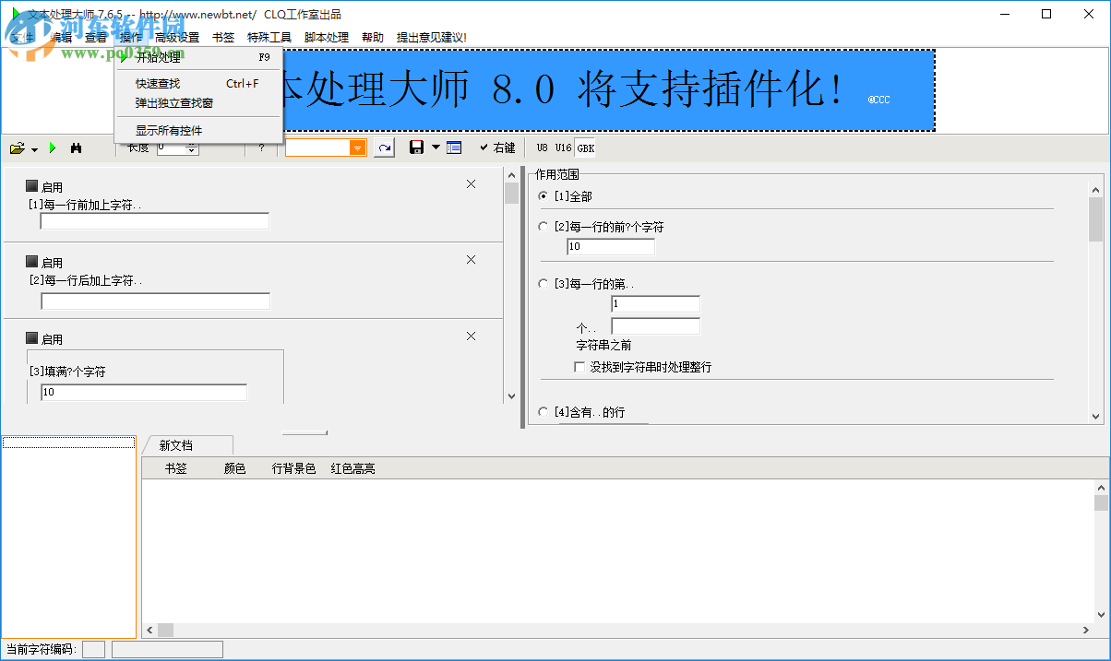Expand the orange search field dropdown
Image resolution: width=1111 pixels, height=661 pixels.
click(355, 147)
